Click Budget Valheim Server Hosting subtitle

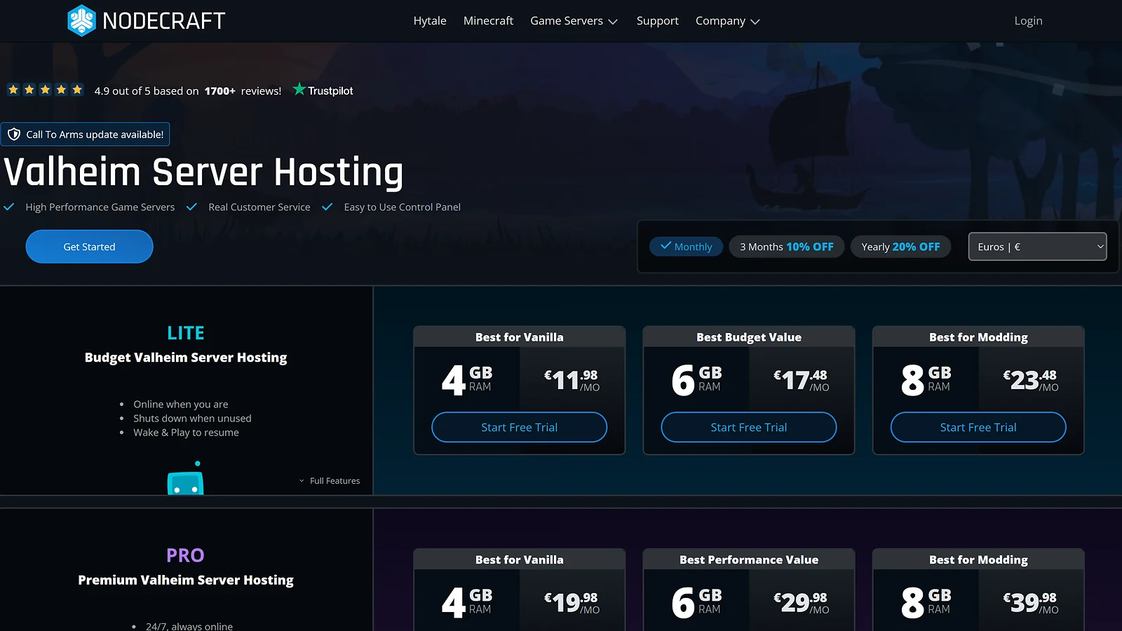click(186, 358)
